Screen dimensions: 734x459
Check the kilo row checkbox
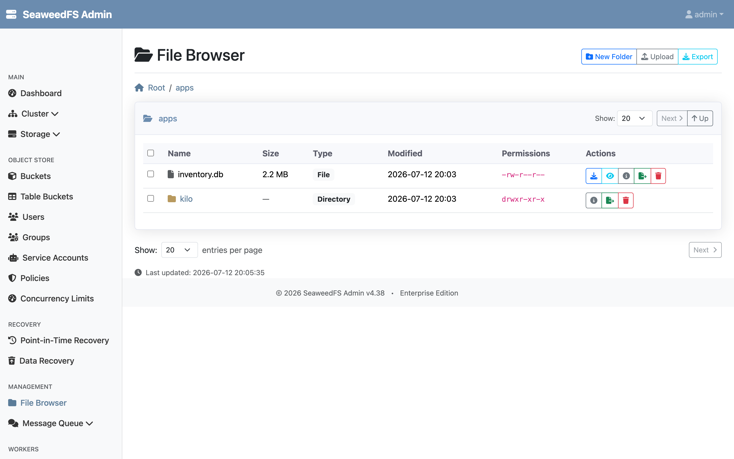point(151,199)
